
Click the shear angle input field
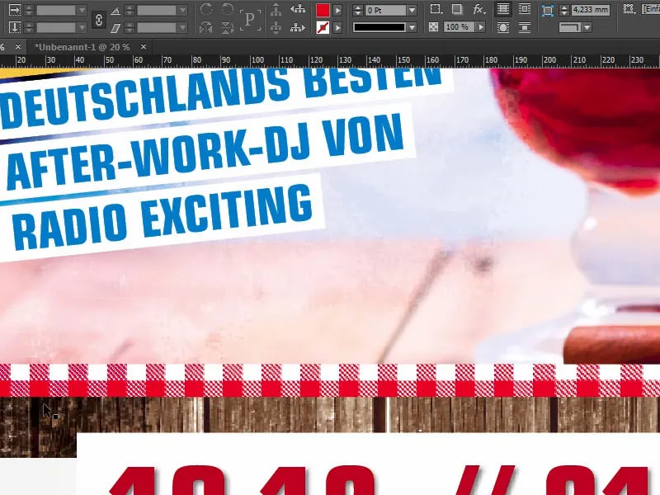[156, 28]
